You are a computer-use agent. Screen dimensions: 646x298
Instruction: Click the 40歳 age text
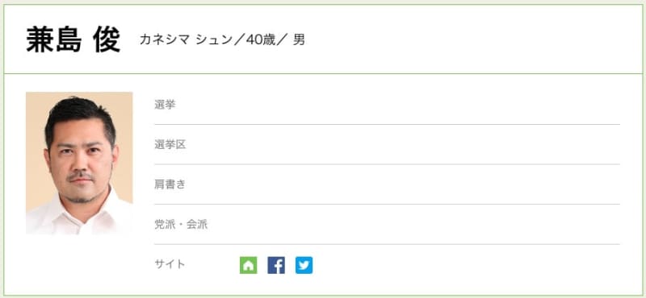(261, 39)
